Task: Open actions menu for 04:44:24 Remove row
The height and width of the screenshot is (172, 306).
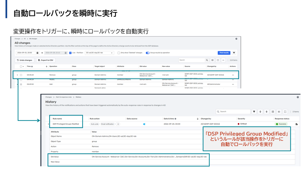Action: point(233,75)
